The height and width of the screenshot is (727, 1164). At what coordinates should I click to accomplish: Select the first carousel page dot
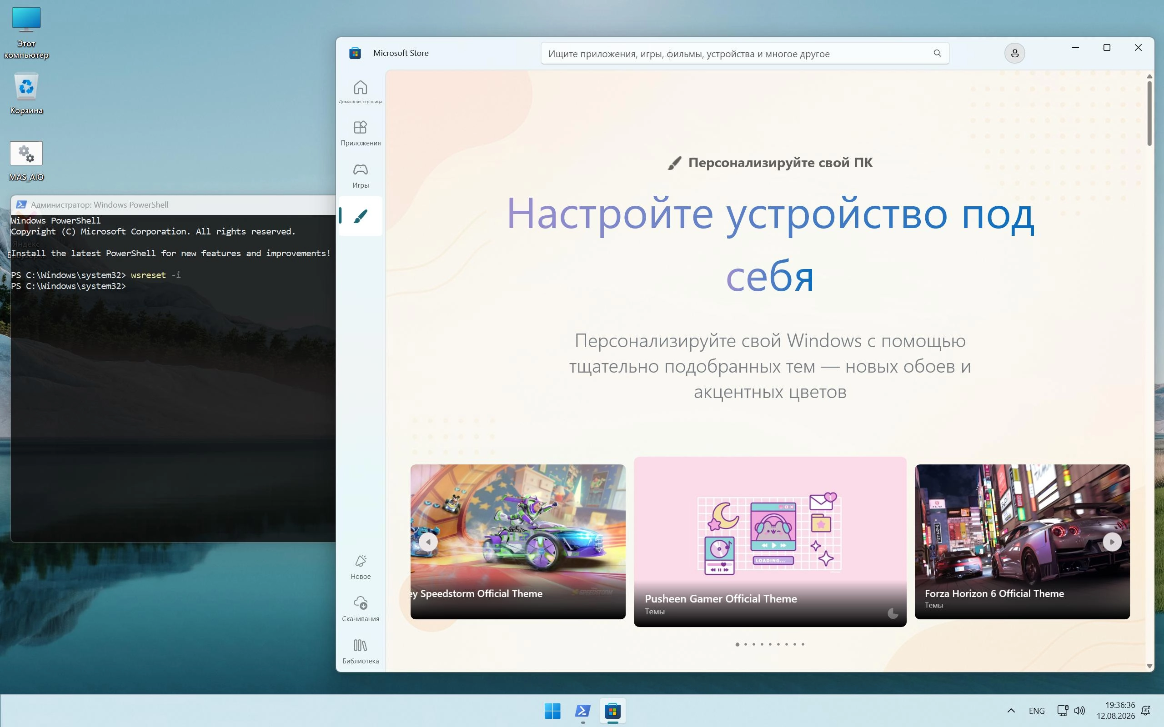pos(738,644)
